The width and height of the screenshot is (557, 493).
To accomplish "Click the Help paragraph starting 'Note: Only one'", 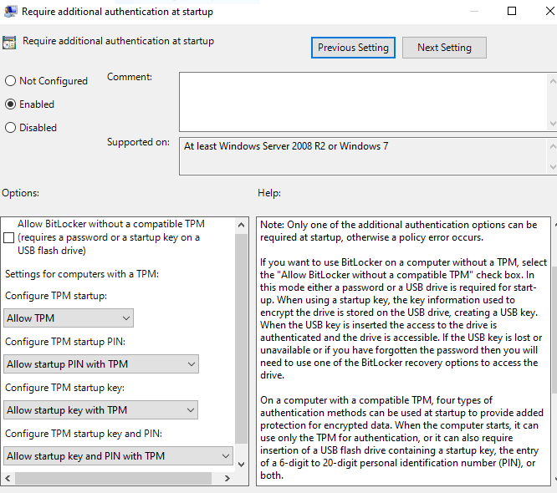I will (x=399, y=231).
